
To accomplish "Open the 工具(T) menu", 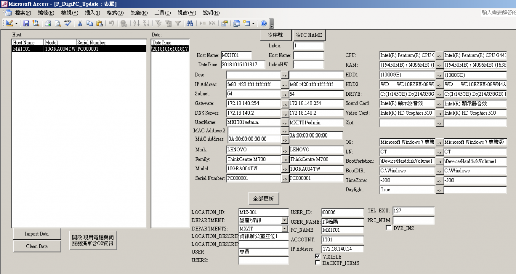I will pyautogui.click(x=163, y=13).
